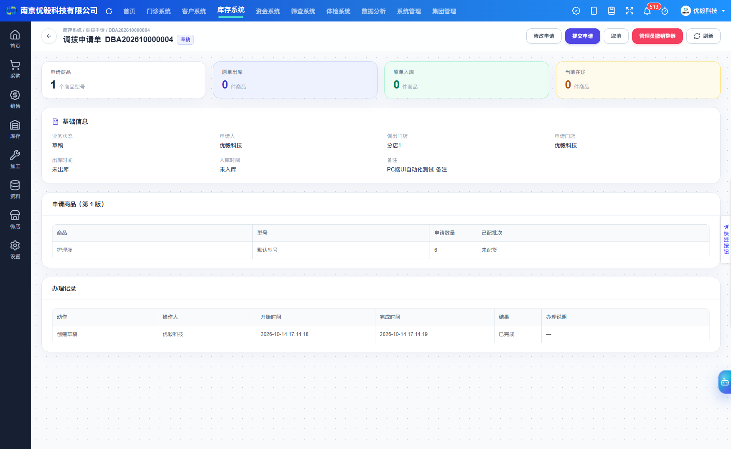Open the 筛查系统 menu
Viewport: 731px width, 449px height.
point(303,11)
